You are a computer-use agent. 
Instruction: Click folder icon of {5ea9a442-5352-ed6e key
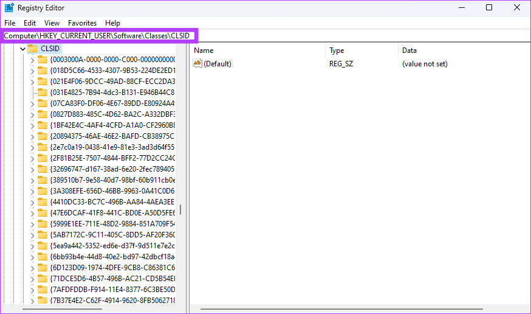(x=43, y=245)
